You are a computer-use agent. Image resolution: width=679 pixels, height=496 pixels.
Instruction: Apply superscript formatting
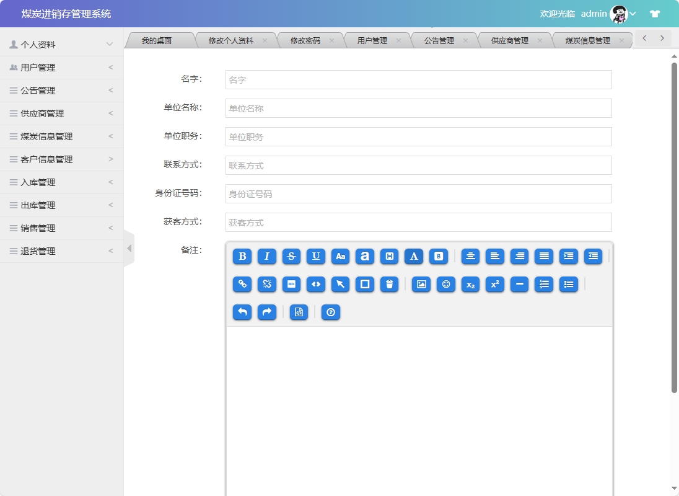[494, 285]
